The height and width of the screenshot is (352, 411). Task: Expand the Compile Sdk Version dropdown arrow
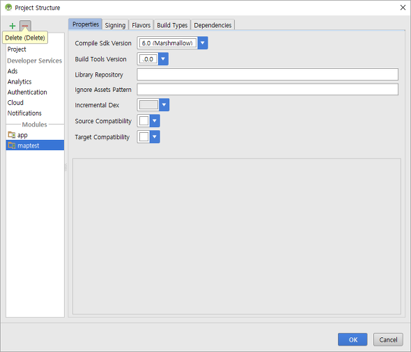(x=203, y=43)
